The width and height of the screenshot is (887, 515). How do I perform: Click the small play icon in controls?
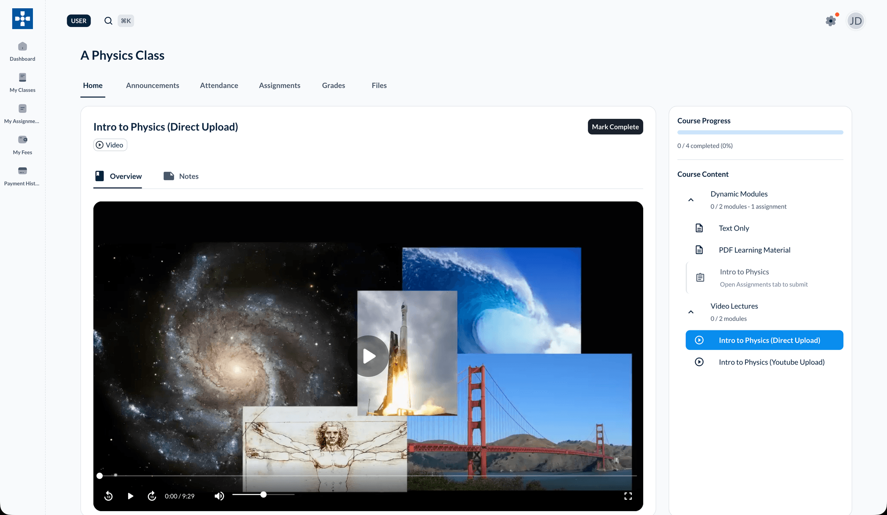[130, 496]
